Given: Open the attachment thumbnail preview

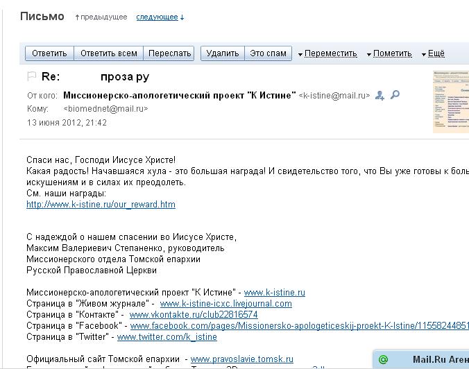Looking at the screenshot, I should [451, 102].
